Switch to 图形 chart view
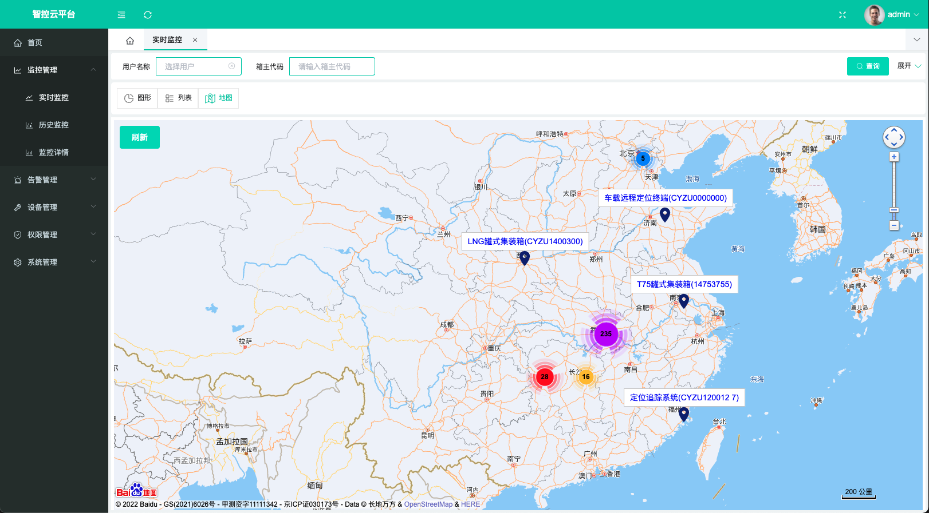The height and width of the screenshot is (513, 929). [x=138, y=98]
